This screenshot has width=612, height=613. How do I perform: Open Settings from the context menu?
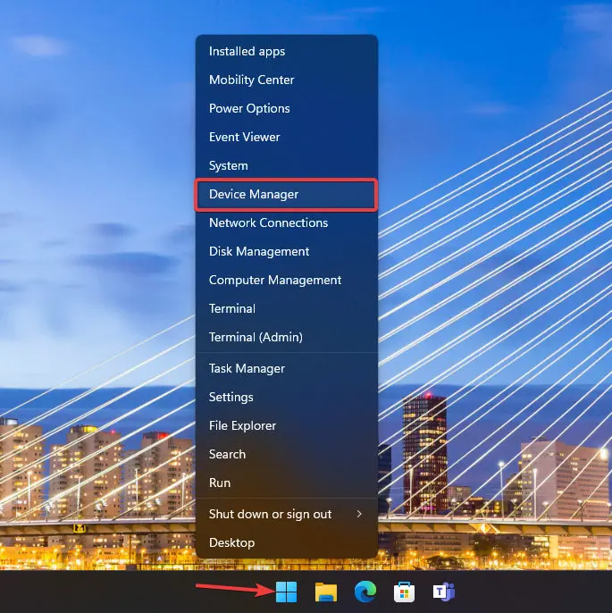pyautogui.click(x=231, y=397)
